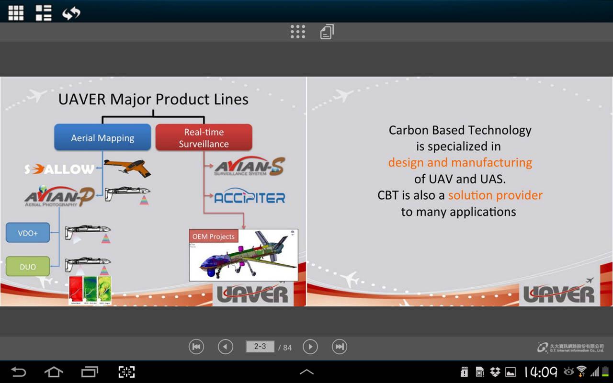Tap the VDO+ blue box

click(28, 233)
